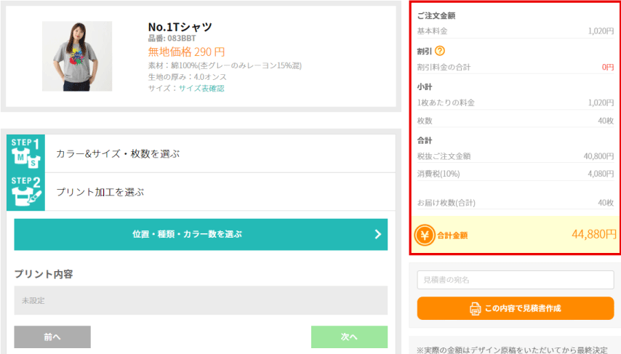
Task: Click the お届け枚数(合計) row
Action: pos(516,203)
